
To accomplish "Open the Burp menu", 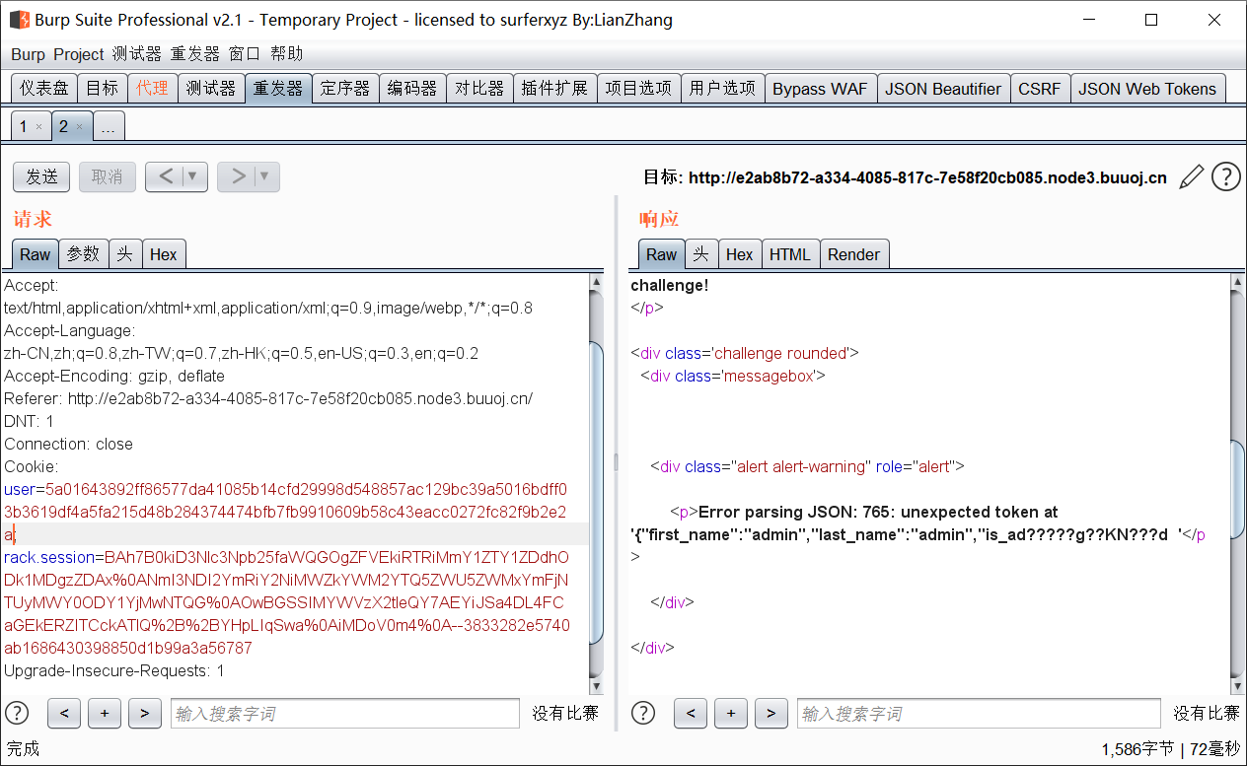I will 28,54.
